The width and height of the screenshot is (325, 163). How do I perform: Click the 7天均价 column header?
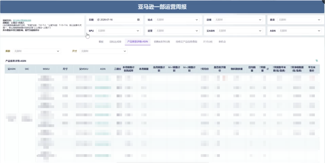204,69
